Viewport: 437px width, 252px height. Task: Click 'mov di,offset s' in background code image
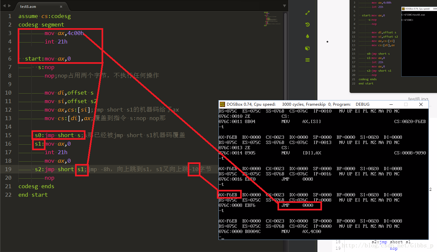pyautogui.click(x=384, y=33)
